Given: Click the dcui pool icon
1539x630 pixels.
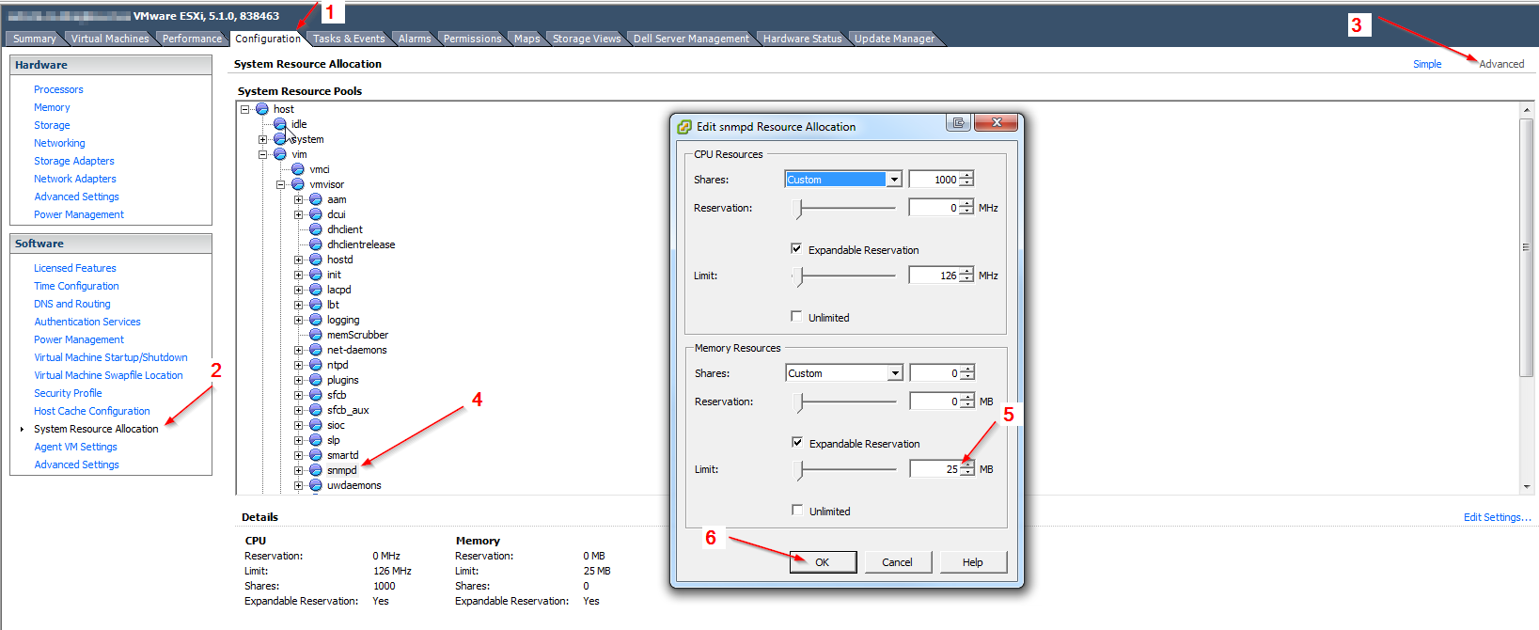Looking at the screenshot, I should tap(316, 214).
